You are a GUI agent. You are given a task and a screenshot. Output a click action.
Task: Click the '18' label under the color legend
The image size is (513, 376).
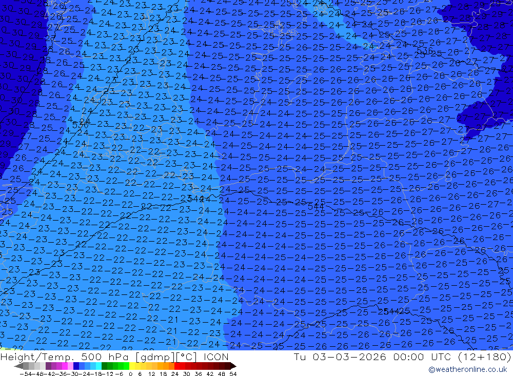point(163,374)
